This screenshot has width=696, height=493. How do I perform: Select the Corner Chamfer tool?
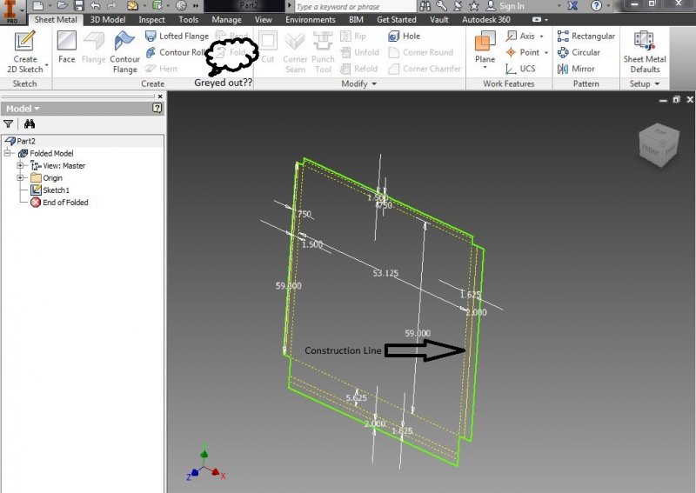click(x=425, y=69)
